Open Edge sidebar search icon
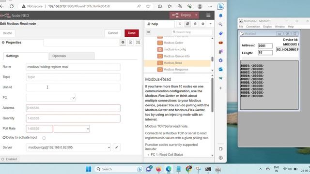Screen dimensions: 310x174 click(221, 25)
